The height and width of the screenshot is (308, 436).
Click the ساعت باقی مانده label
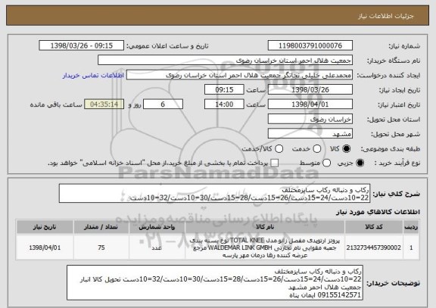56,104
